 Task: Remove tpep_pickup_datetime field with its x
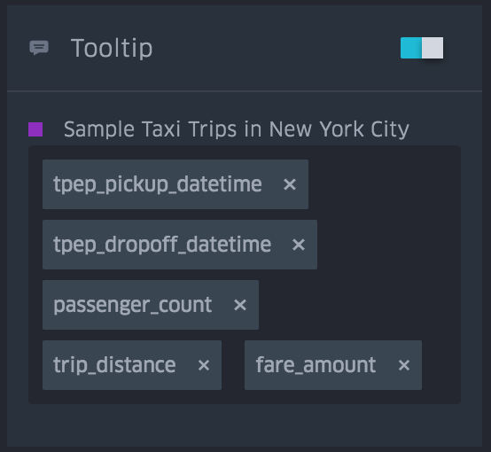290,184
